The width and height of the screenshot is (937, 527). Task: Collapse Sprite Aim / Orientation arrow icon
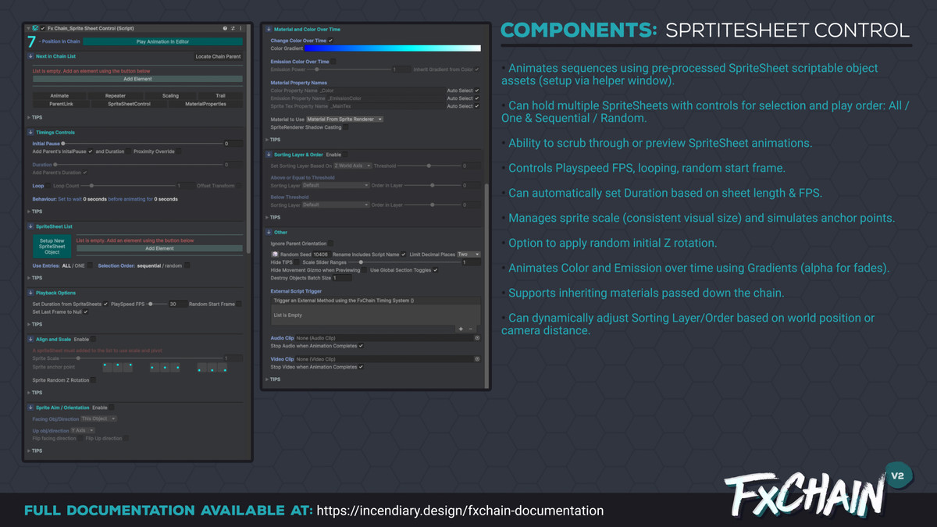30,408
